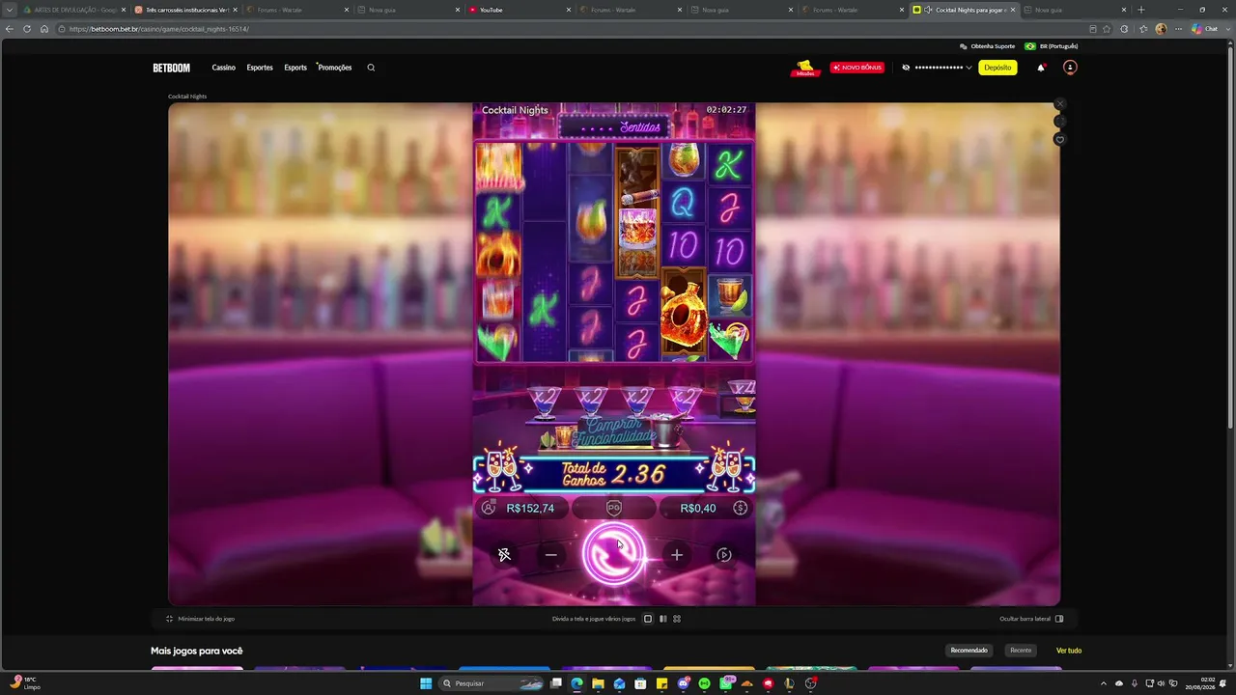Open Ver tudo games list

point(1069,651)
